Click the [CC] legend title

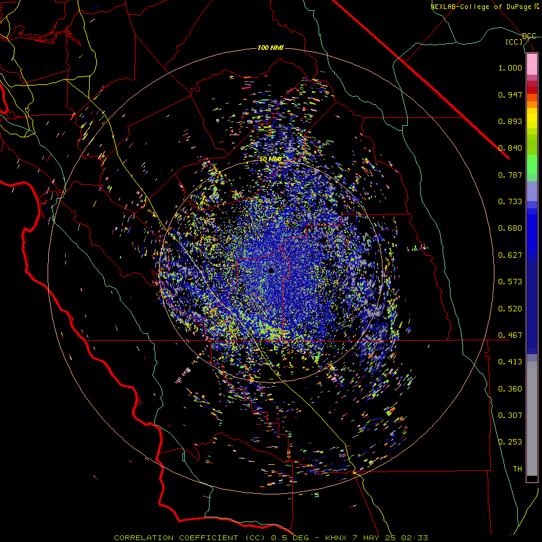point(514,42)
